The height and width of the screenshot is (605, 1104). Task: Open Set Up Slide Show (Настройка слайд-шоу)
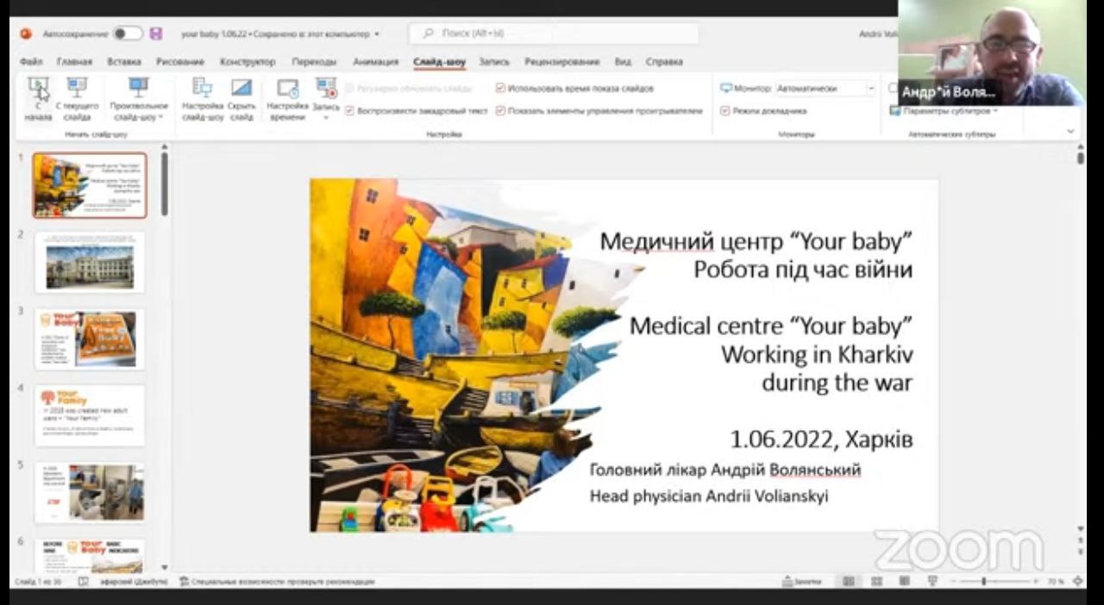203,98
